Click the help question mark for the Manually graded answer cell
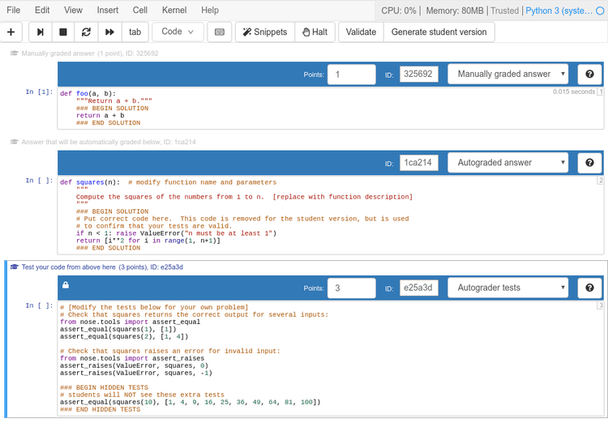 point(589,75)
